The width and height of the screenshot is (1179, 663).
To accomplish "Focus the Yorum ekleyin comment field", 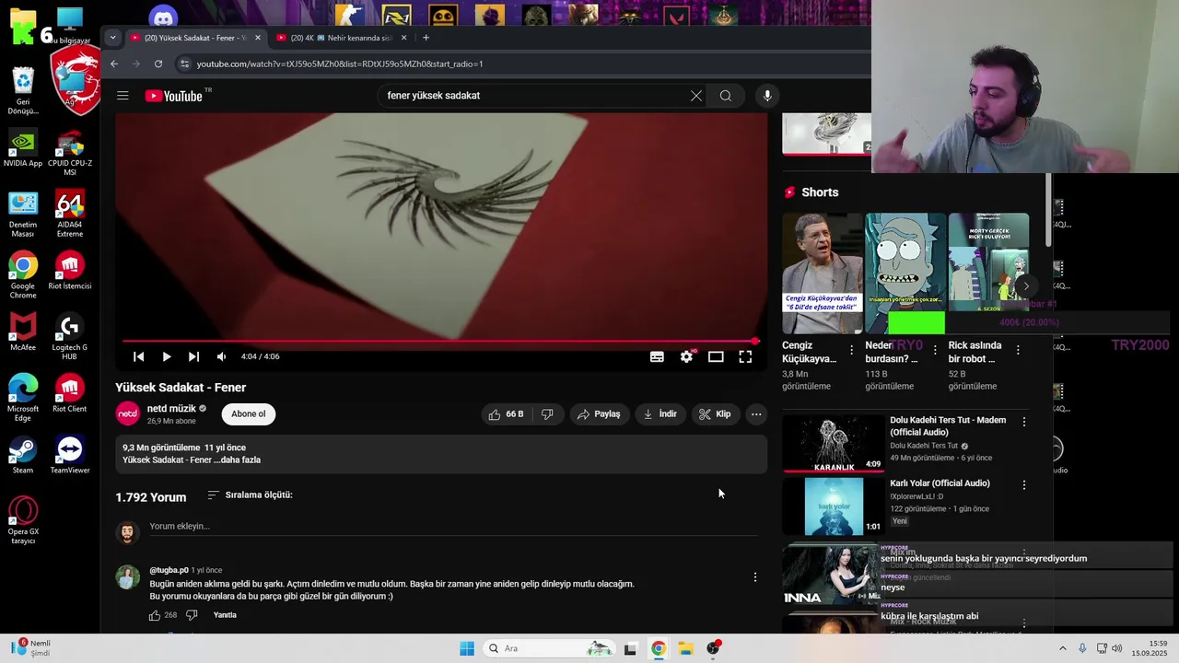I will 453,527.
